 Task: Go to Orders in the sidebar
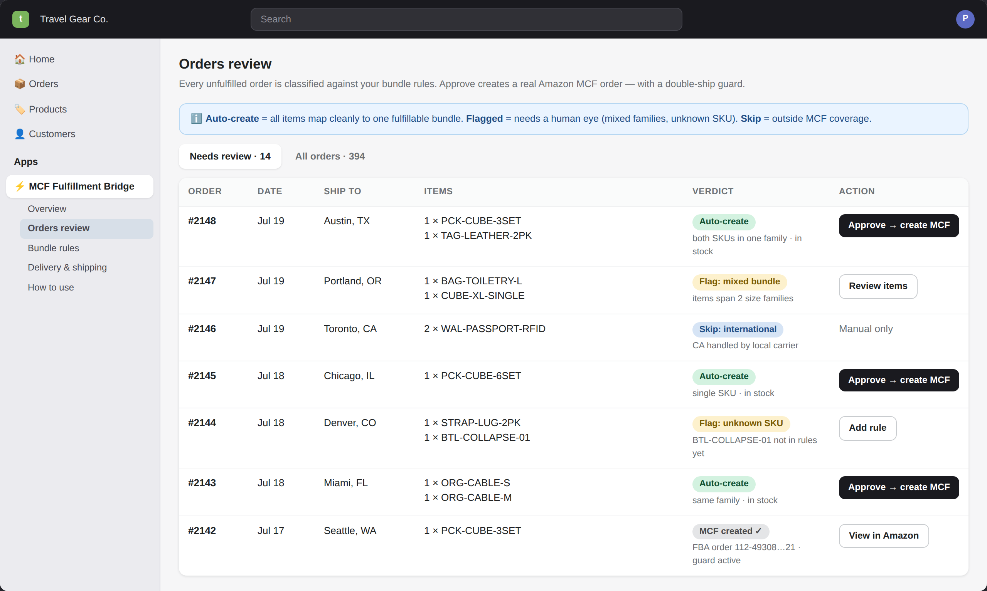click(x=44, y=84)
